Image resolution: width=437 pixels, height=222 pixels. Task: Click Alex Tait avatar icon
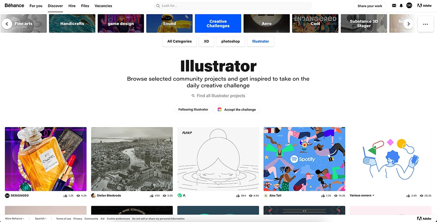point(266,195)
